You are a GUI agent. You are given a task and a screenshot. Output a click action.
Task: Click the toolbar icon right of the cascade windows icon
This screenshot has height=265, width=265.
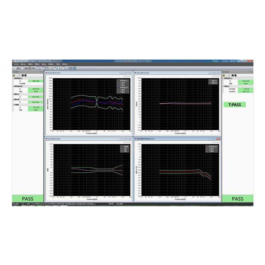coord(67,68)
